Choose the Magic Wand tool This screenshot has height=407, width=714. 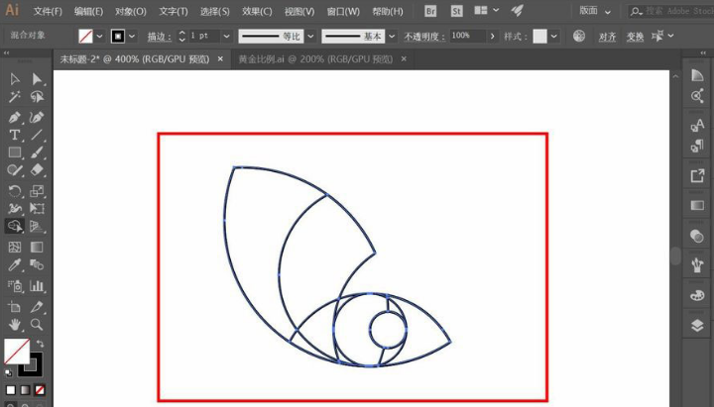(15, 97)
